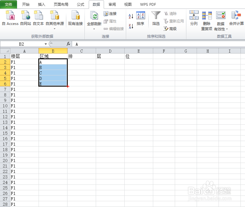Click Remove Duplicates (删除重复项) icon

click(207, 15)
